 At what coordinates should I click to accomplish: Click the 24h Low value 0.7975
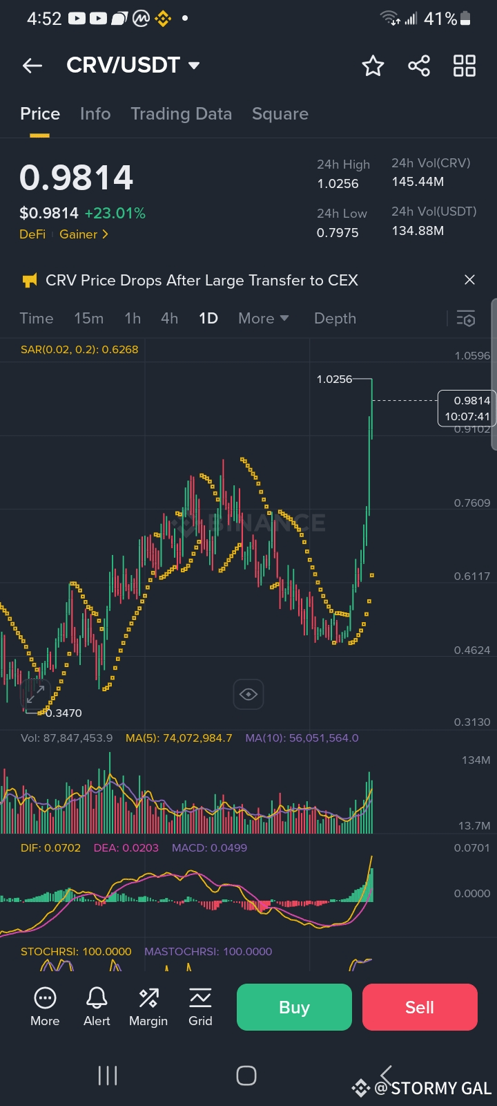tap(338, 232)
